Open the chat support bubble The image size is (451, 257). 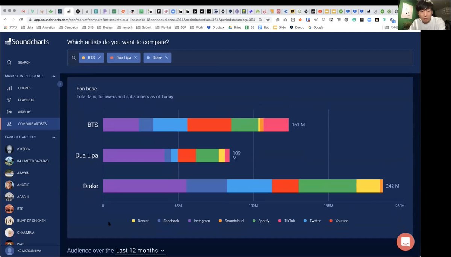[406, 242]
